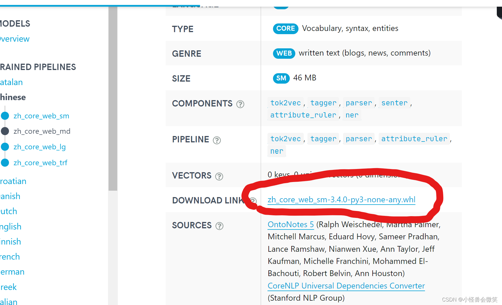The image size is (502, 305).
Task: Select the zh_core_web_trf model bullet
Action: 5,163
